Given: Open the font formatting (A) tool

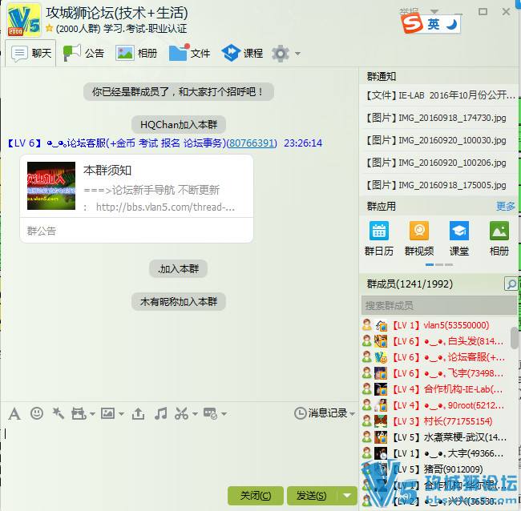Looking at the screenshot, I should tap(14, 413).
